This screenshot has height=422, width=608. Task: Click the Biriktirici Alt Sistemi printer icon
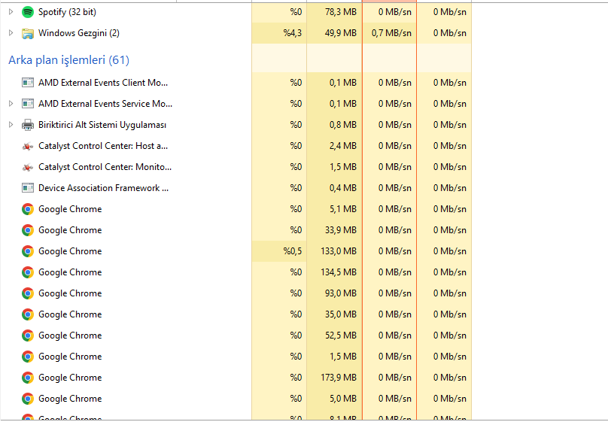click(x=28, y=125)
